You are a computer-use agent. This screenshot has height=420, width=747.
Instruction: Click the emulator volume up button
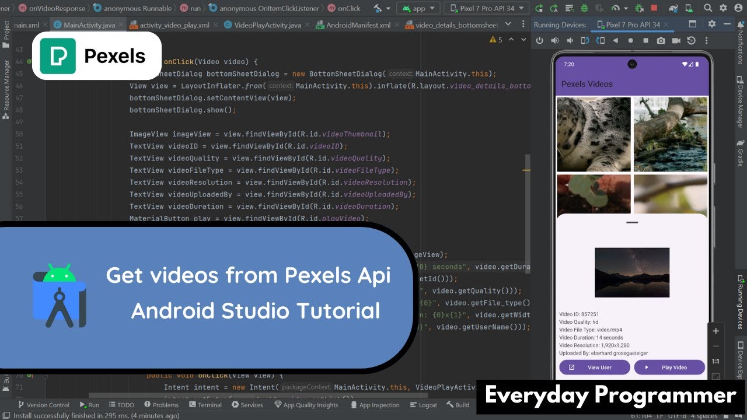[555, 40]
